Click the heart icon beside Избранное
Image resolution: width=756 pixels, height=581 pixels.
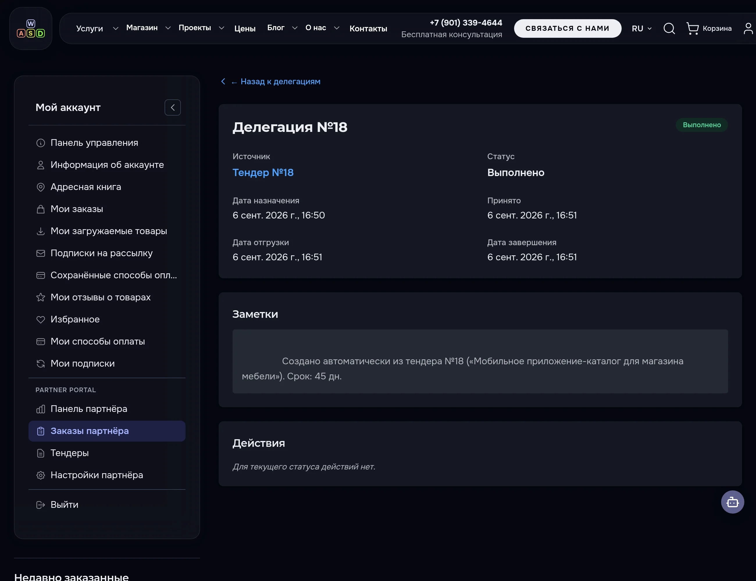40,320
